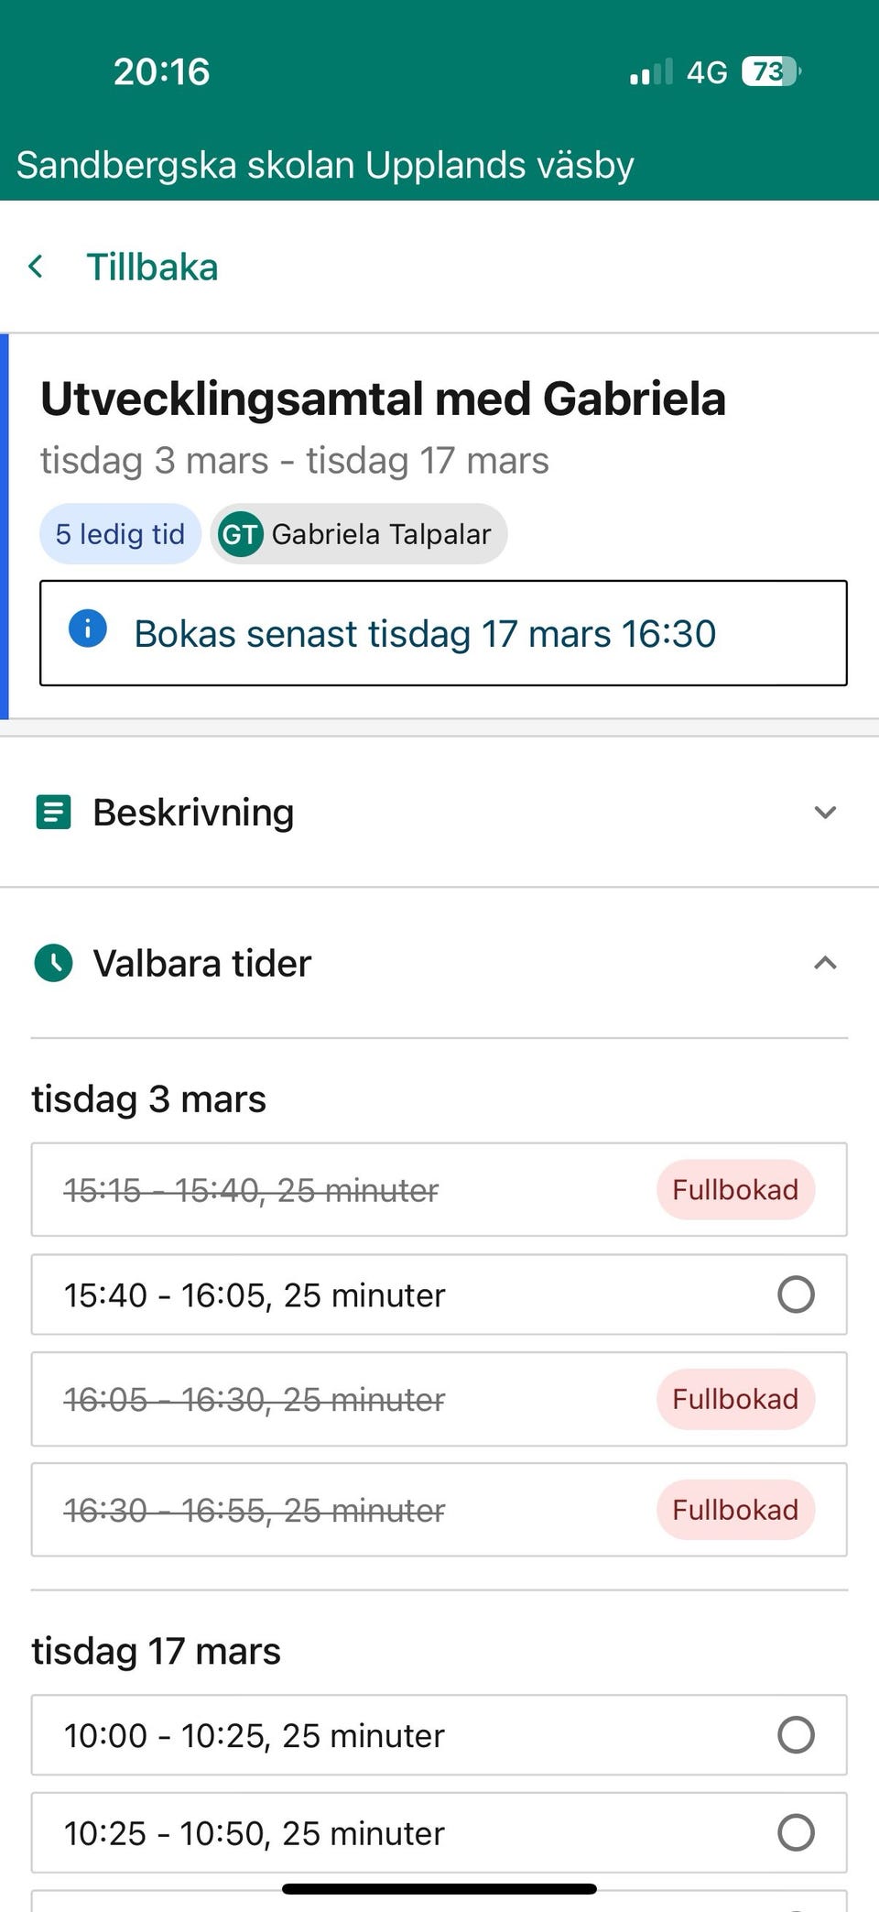Expand the Beskrivning section chevron
Viewport: 879px width, 1912px height.
[825, 813]
